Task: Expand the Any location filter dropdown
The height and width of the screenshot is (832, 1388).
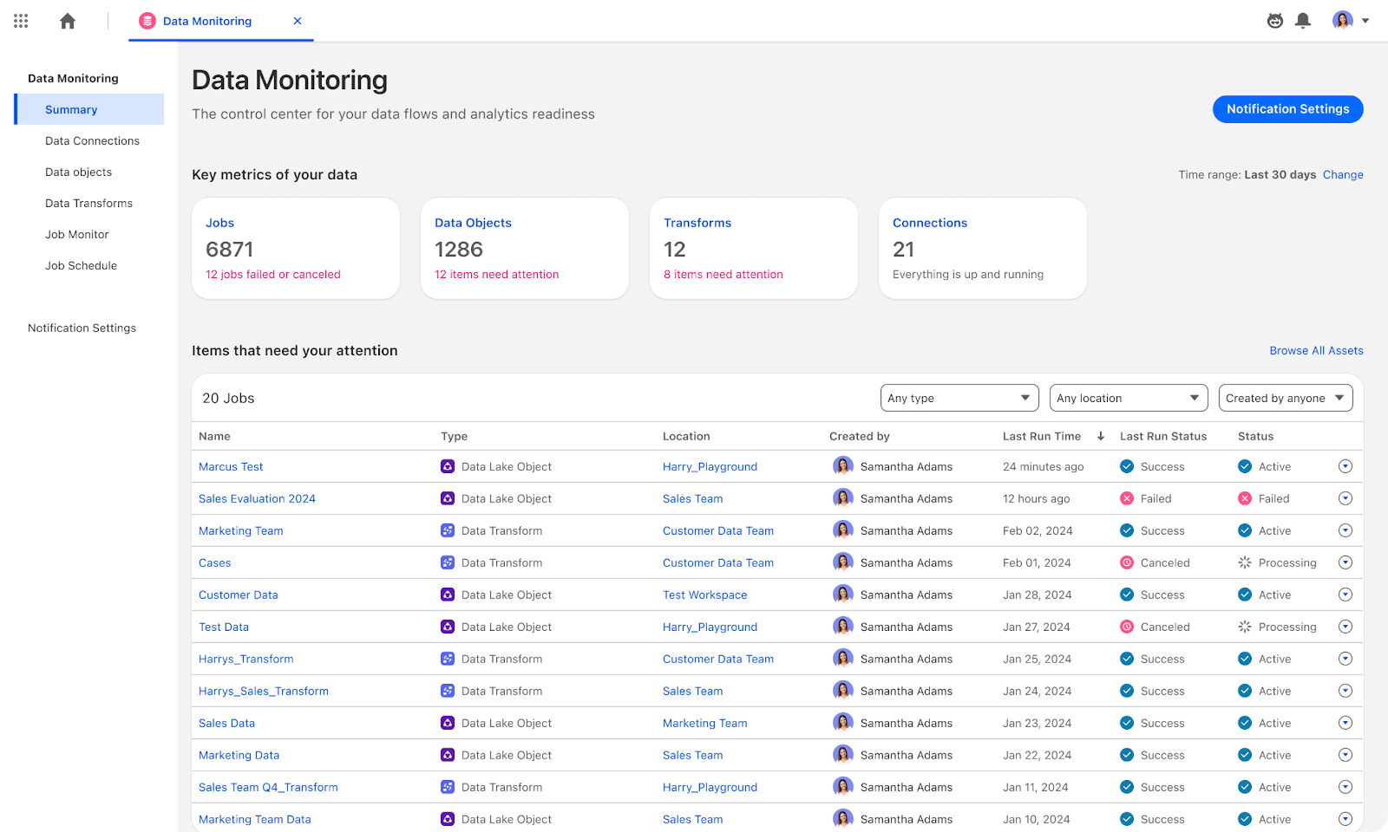Action: (x=1128, y=398)
